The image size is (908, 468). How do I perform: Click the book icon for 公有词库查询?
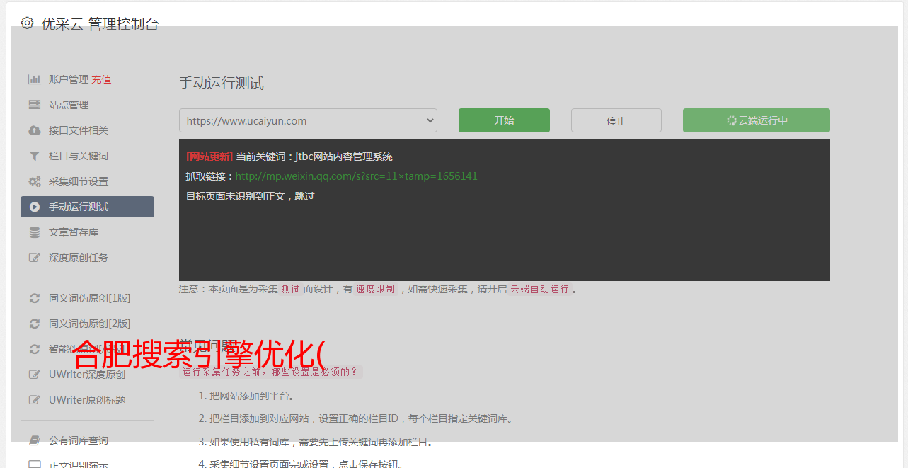(34, 440)
